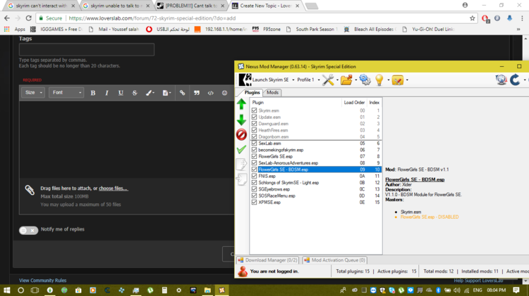
Task: Open IGGGAMES bookmark in bookmarks bar
Action: pos(56,30)
